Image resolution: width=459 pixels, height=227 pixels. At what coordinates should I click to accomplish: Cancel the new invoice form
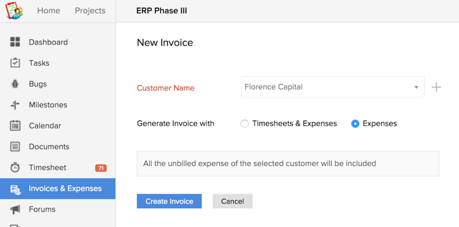(x=232, y=201)
